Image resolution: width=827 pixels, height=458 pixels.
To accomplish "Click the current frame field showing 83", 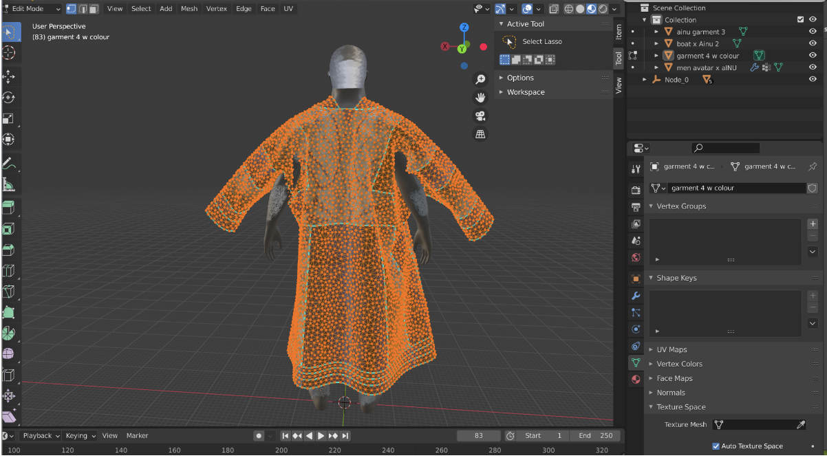I will [x=479, y=435].
